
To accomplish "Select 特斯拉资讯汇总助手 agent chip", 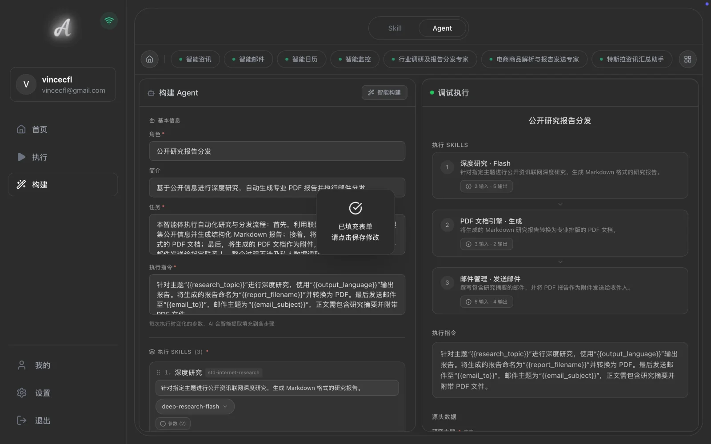I will 632,59.
